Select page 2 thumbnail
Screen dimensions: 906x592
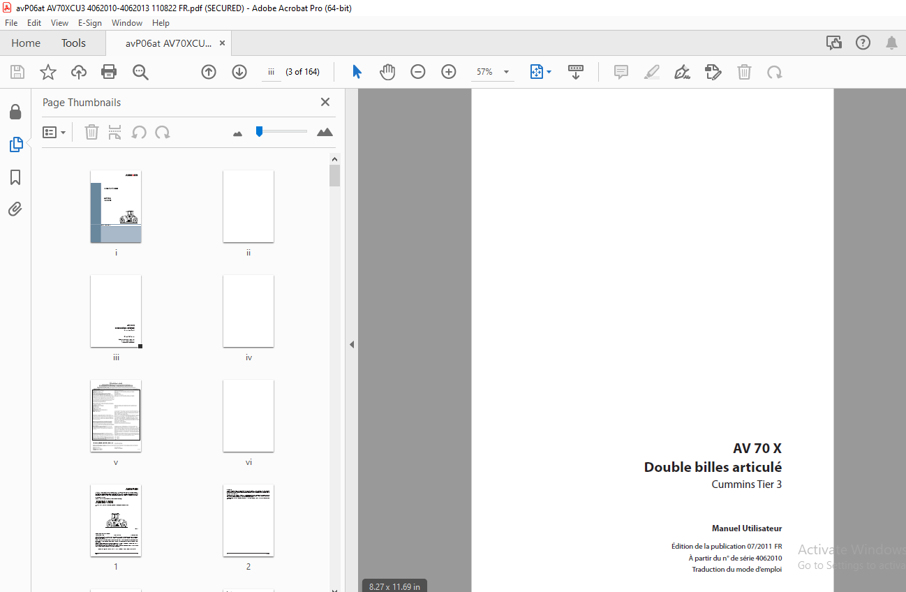tap(248, 521)
